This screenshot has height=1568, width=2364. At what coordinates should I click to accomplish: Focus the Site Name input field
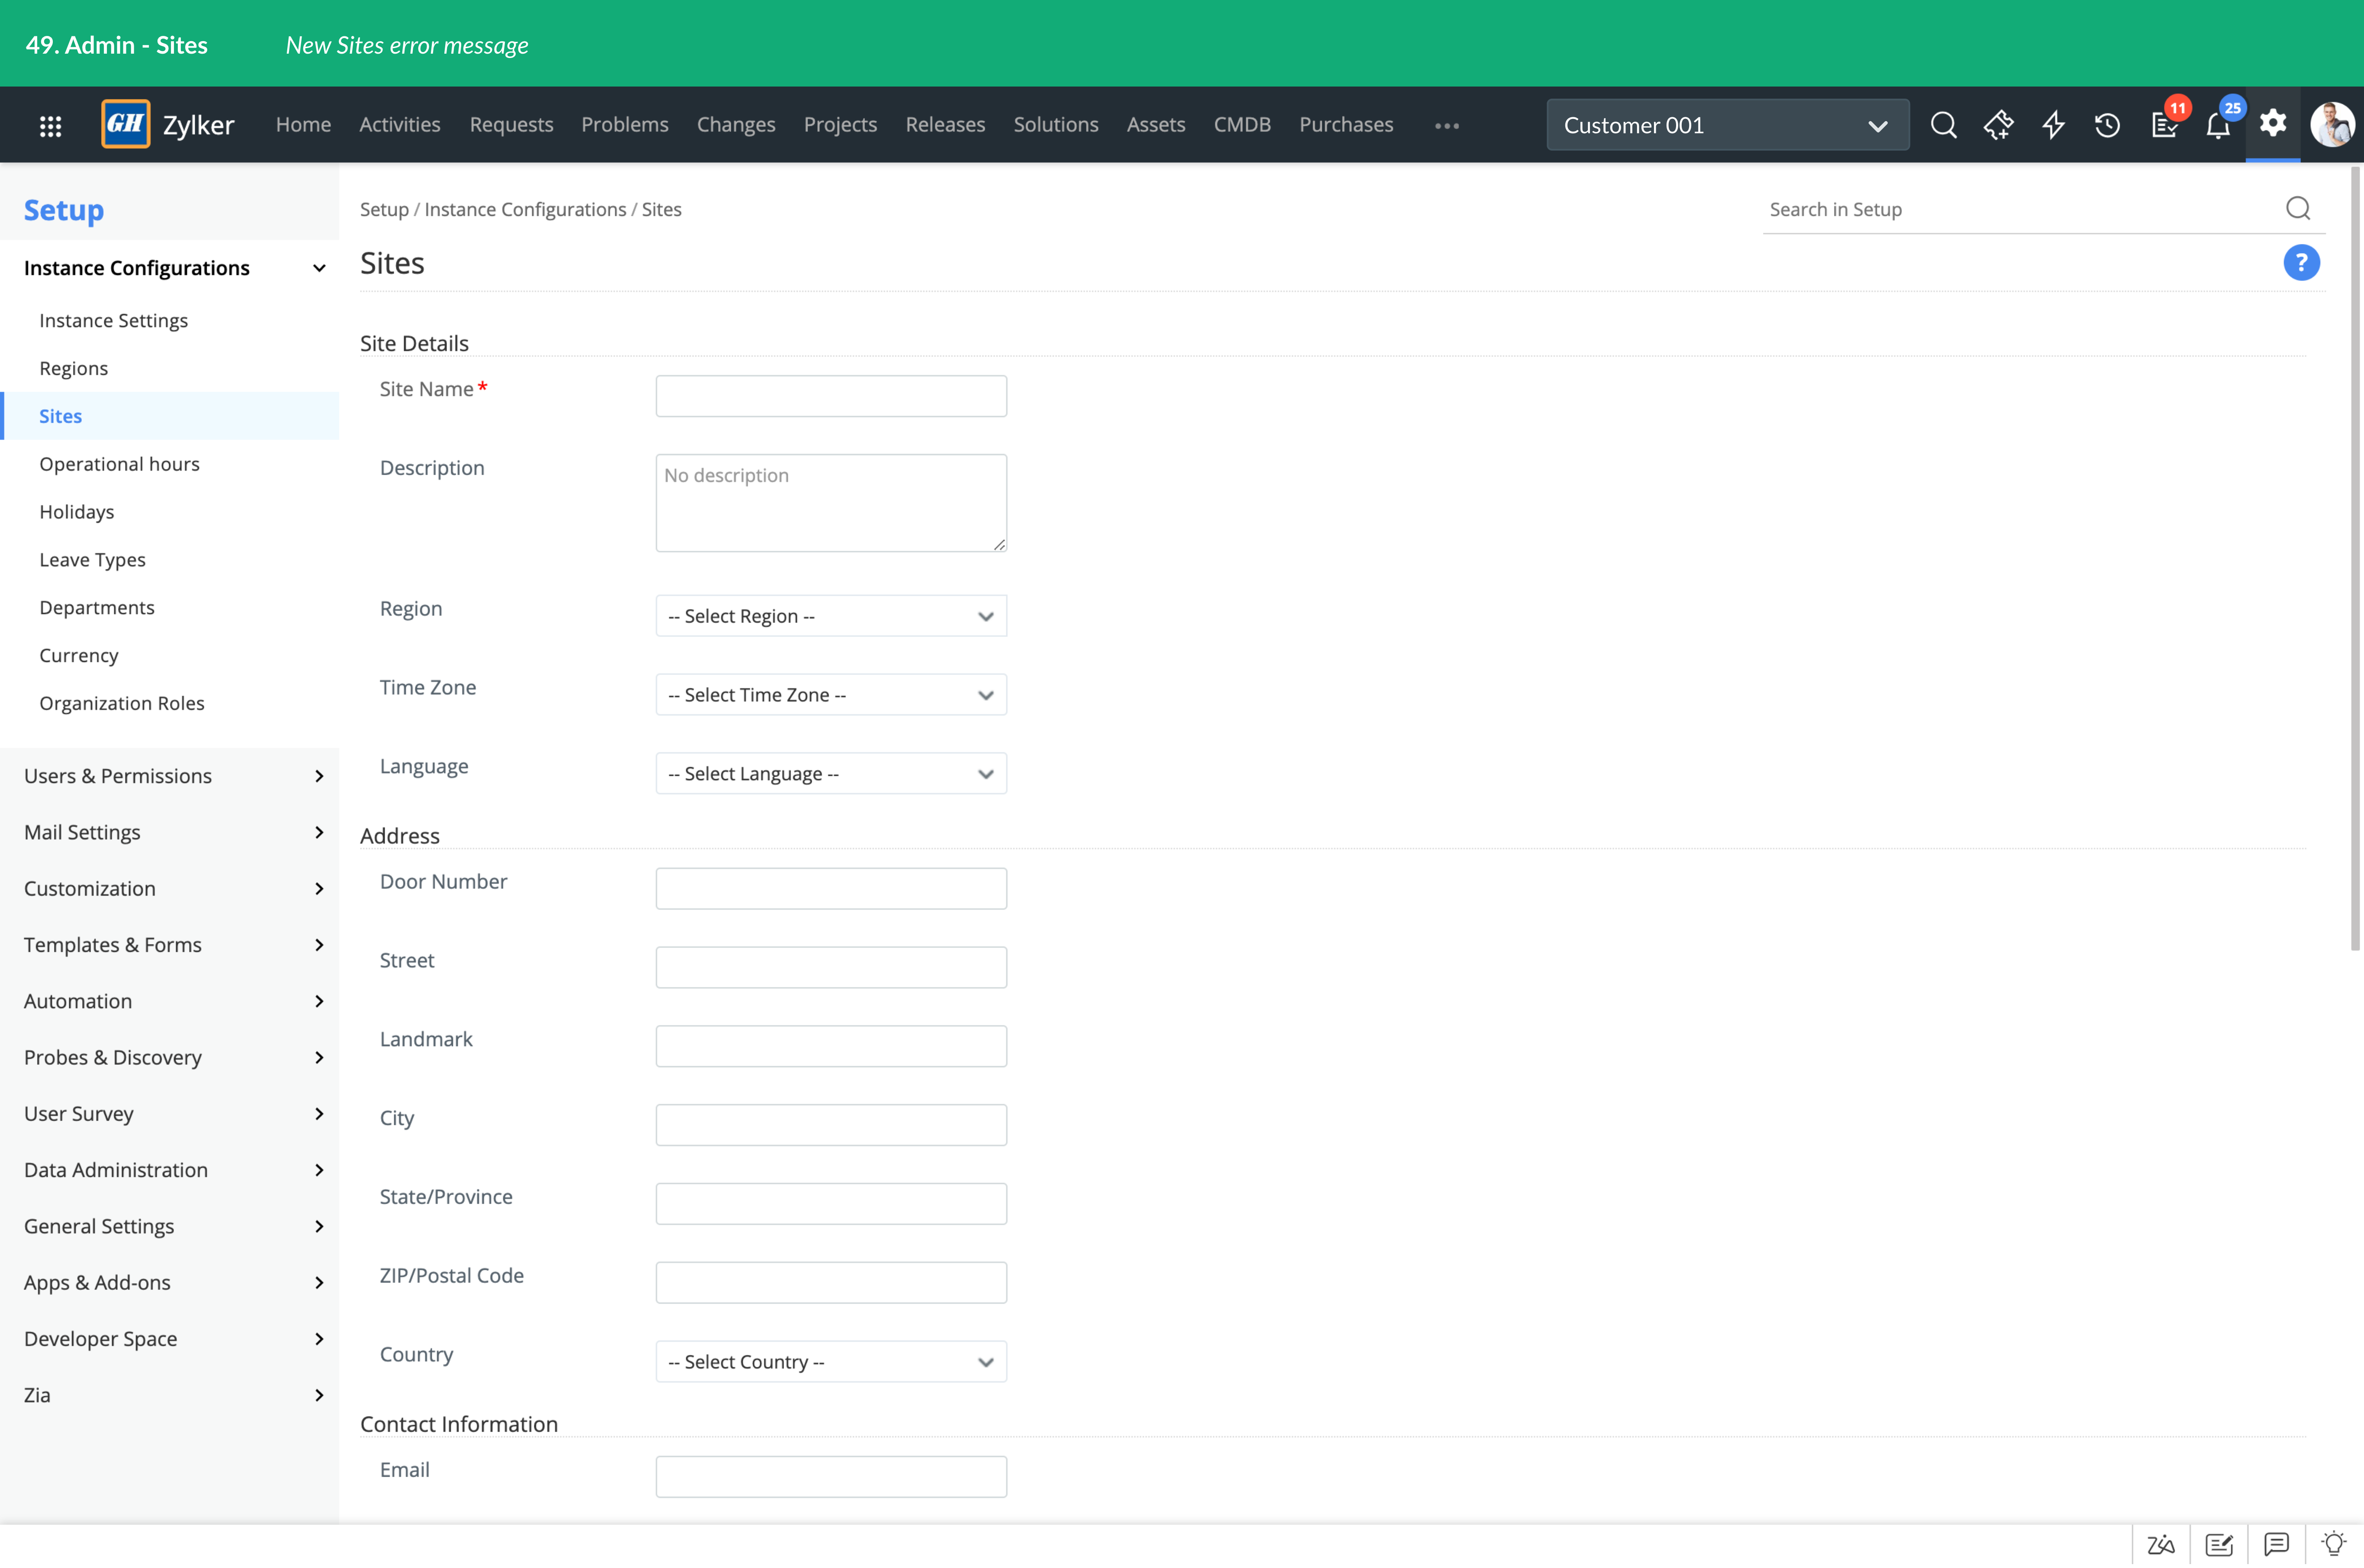point(831,396)
